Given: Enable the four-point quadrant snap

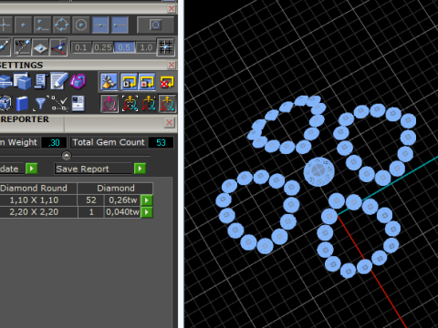Looking at the screenshot, I should 61,25.
